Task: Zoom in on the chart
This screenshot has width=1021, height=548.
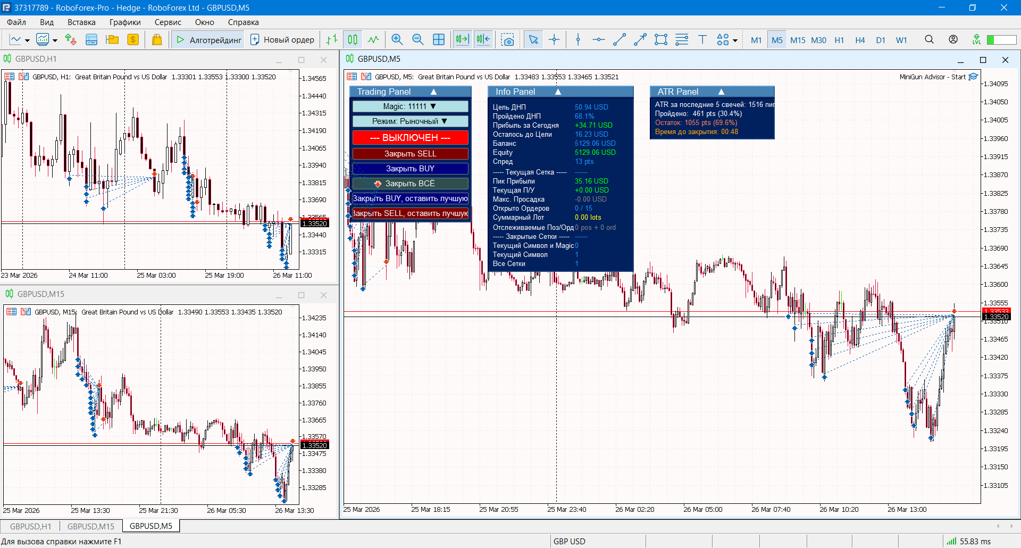Action: [397, 40]
